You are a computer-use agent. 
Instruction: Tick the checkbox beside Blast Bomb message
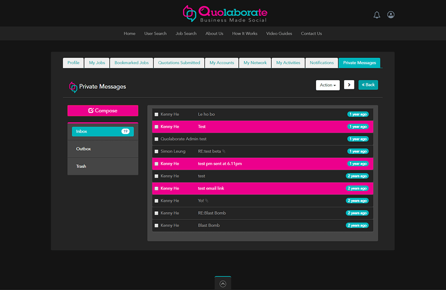[157, 226]
